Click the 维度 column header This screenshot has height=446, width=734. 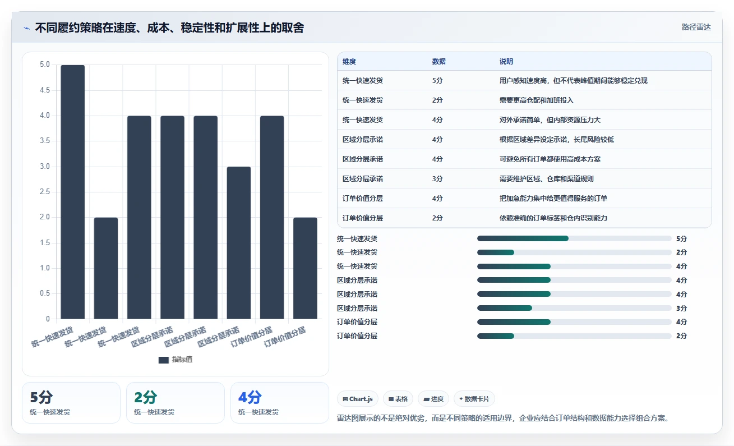[x=349, y=62]
